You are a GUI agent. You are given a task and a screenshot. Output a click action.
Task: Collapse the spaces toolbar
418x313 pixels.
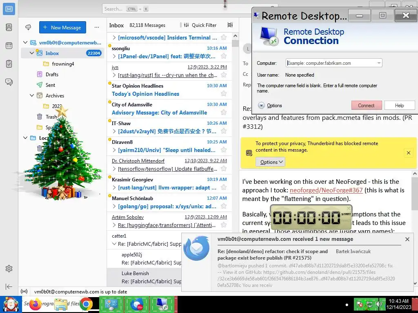point(9,287)
